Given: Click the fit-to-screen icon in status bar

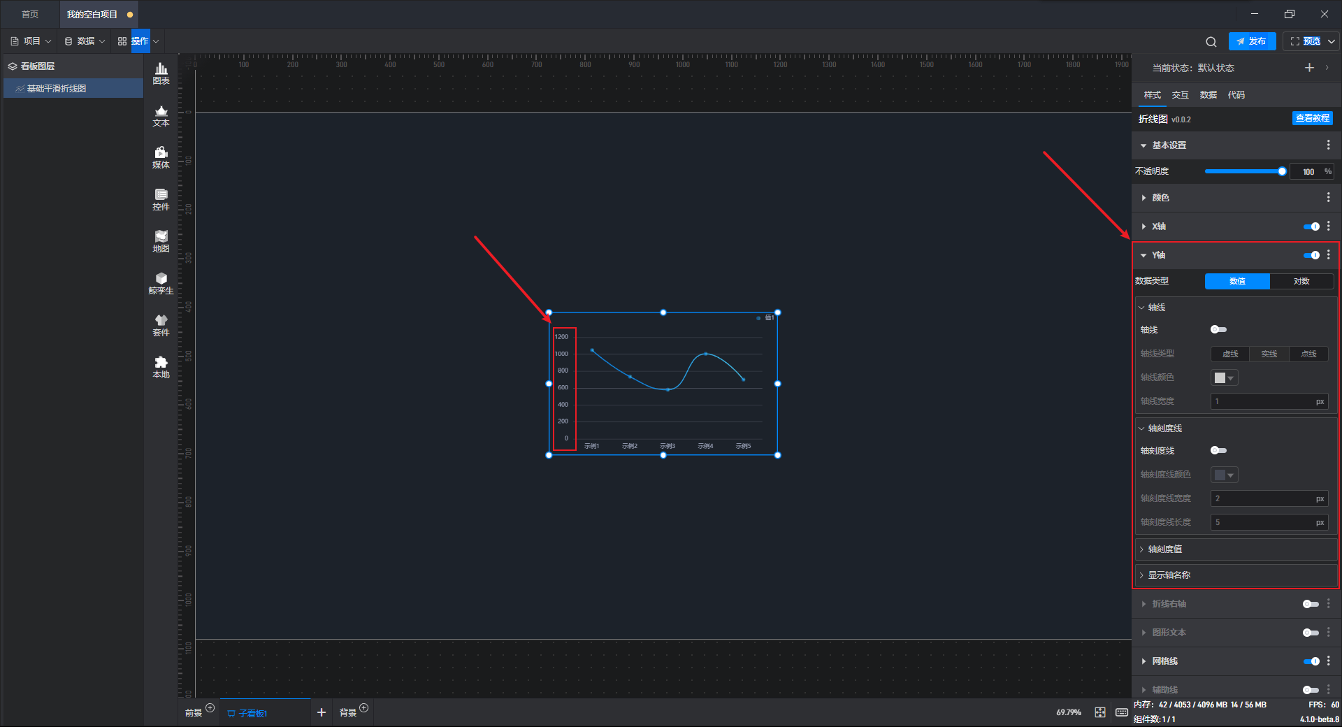Looking at the screenshot, I should 1100,712.
